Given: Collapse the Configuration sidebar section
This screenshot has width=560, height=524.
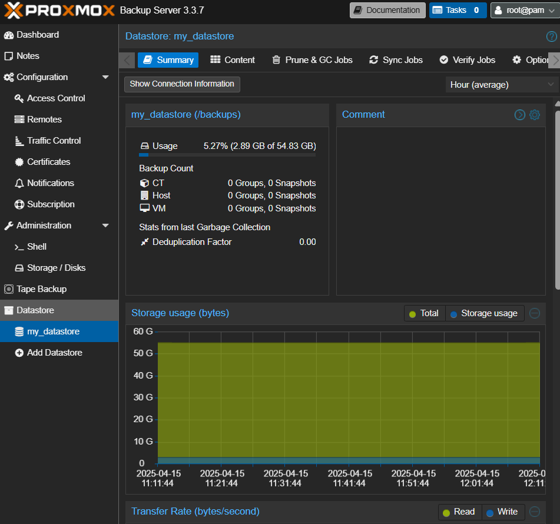Looking at the screenshot, I should click(105, 77).
